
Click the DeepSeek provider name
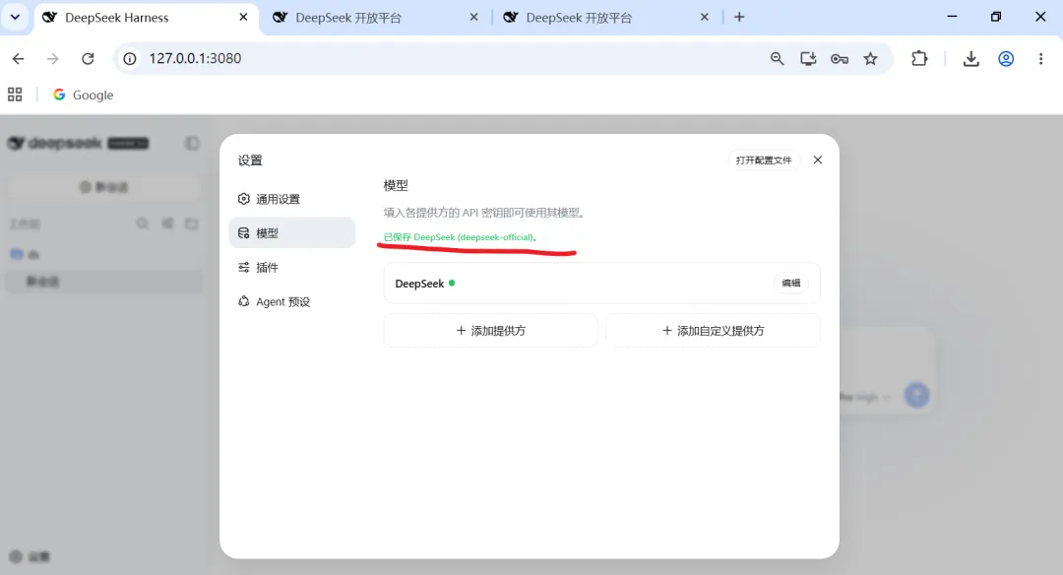click(419, 284)
